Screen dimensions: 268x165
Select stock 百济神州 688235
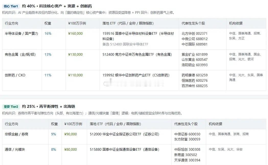pos(194,86)
